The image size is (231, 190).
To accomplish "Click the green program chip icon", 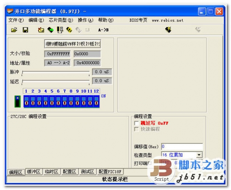I will [50, 30].
